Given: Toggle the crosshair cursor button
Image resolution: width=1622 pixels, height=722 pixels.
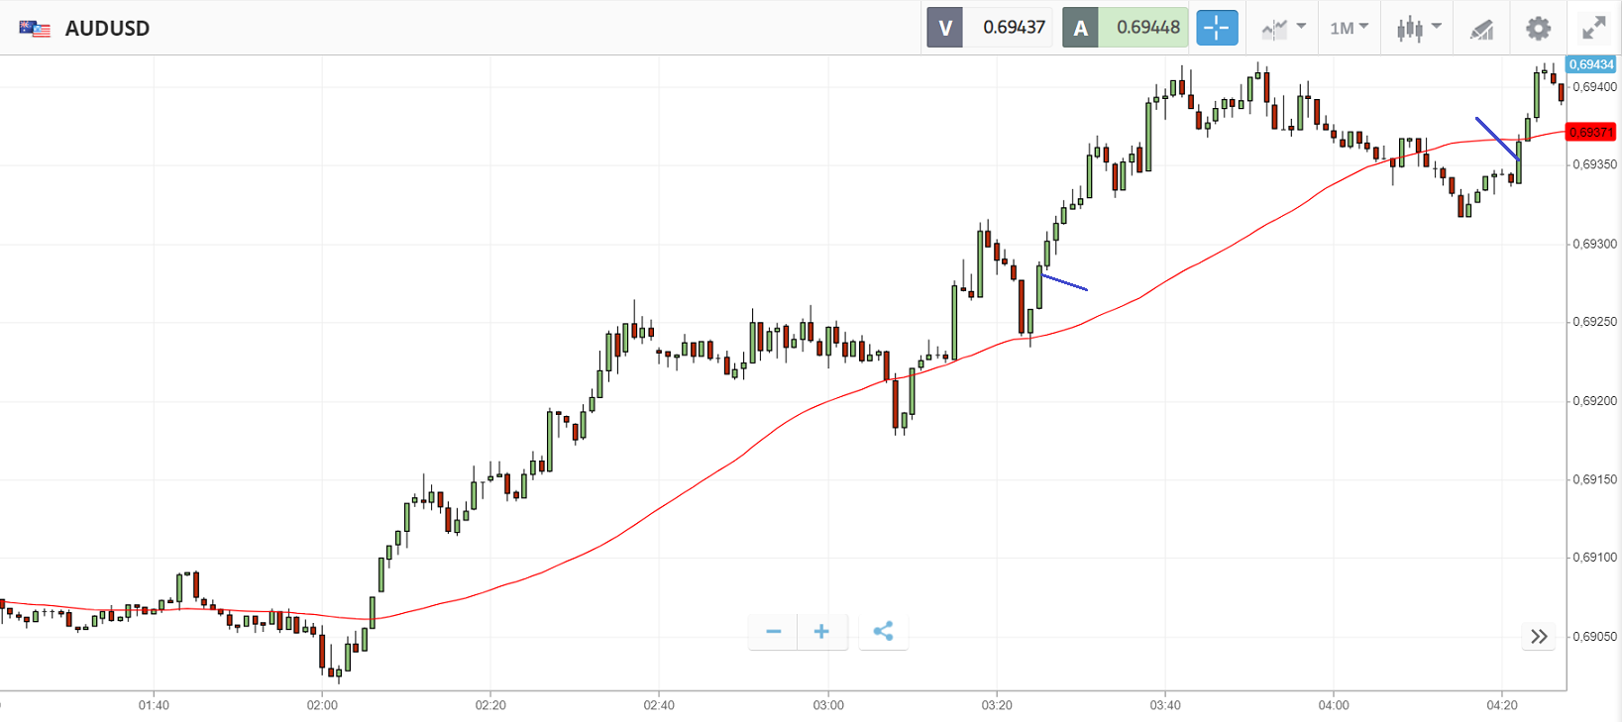Looking at the screenshot, I should 1216,28.
